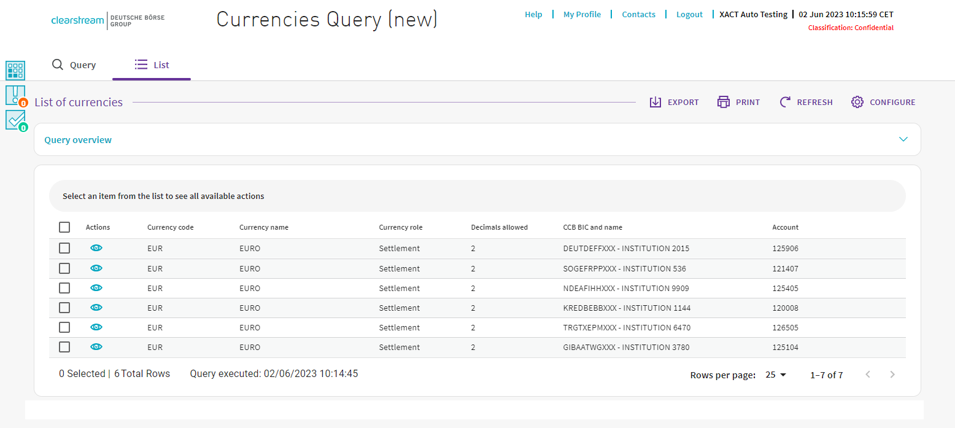View details for DEUTDEFFXXX row eye icon
The image size is (955, 428).
coord(96,248)
